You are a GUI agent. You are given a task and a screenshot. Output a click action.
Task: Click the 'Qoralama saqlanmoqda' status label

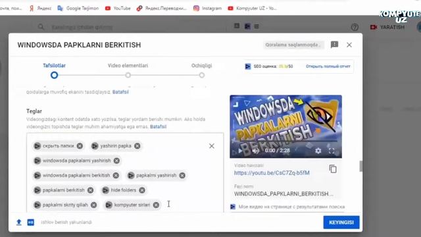point(293,45)
